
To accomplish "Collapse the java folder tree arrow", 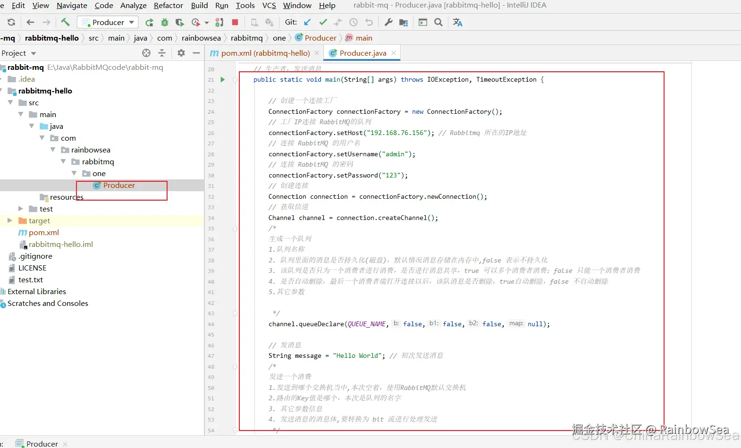I will pyautogui.click(x=32, y=126).
